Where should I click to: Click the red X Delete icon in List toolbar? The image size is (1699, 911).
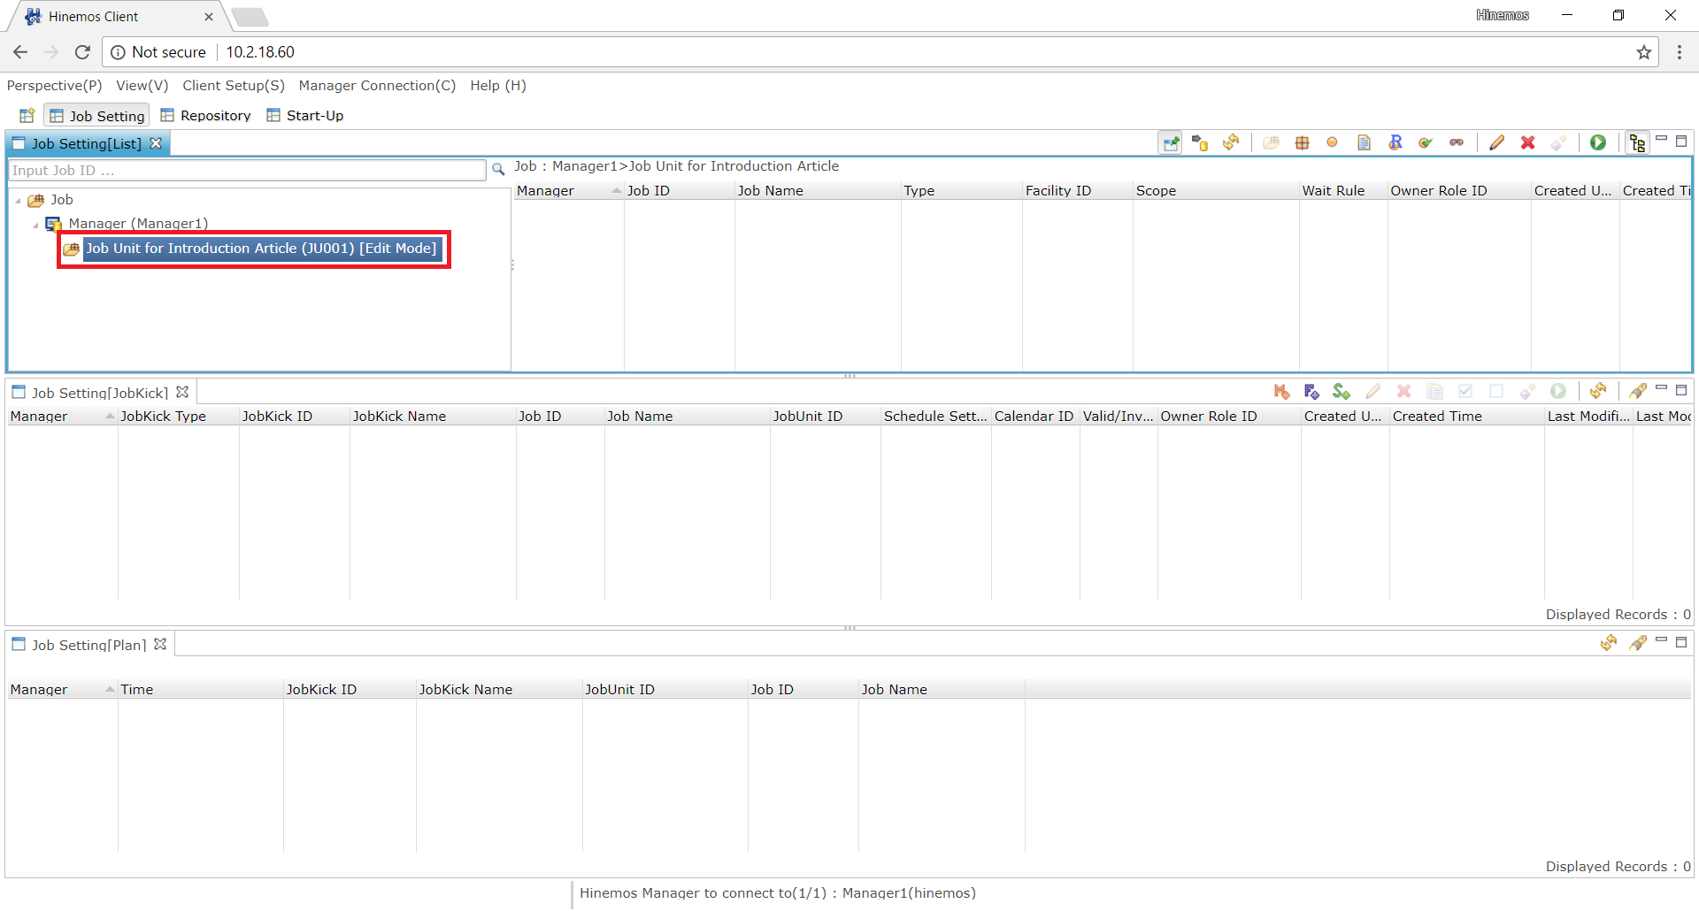point(1527,143)
